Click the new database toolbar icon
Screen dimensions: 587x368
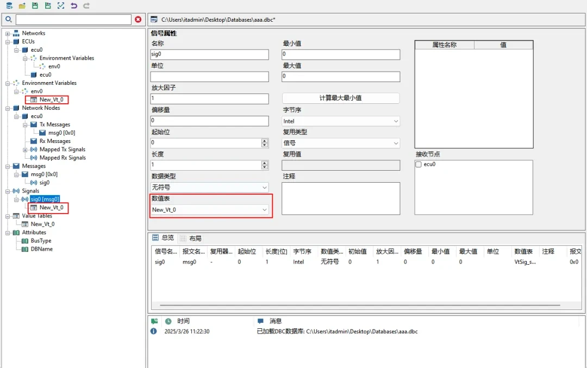click(x=9, y=5)
